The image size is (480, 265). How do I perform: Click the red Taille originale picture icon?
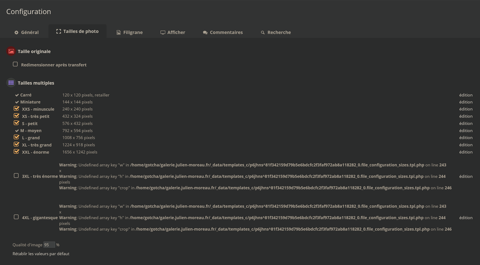coord(11,51)
